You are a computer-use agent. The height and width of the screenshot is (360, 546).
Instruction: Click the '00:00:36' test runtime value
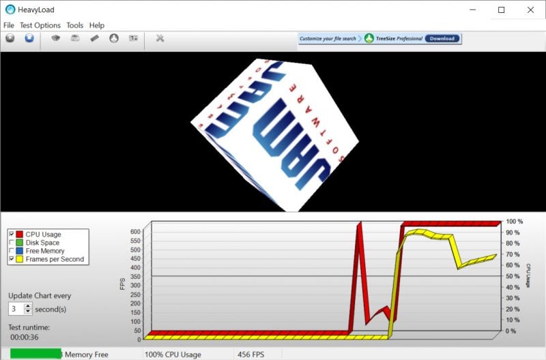(25, 337)
